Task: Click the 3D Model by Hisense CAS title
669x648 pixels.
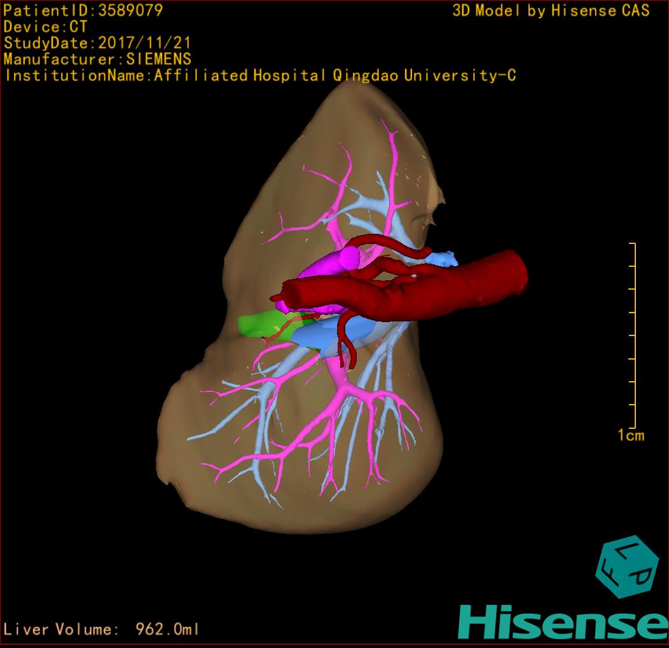Action: 551,10
